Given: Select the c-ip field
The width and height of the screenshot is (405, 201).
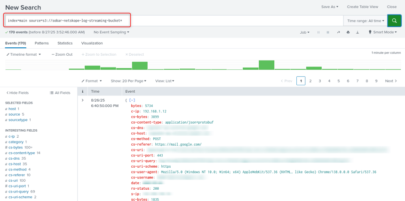Looking at the screenshot, I should (12, 136).
